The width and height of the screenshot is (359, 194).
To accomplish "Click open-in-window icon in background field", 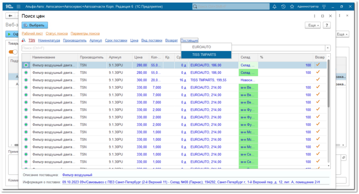I will pos(344,157).
